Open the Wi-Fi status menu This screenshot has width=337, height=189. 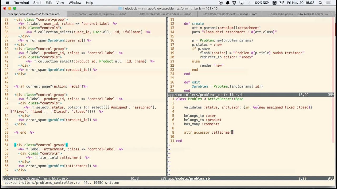(x=282, y=3)
